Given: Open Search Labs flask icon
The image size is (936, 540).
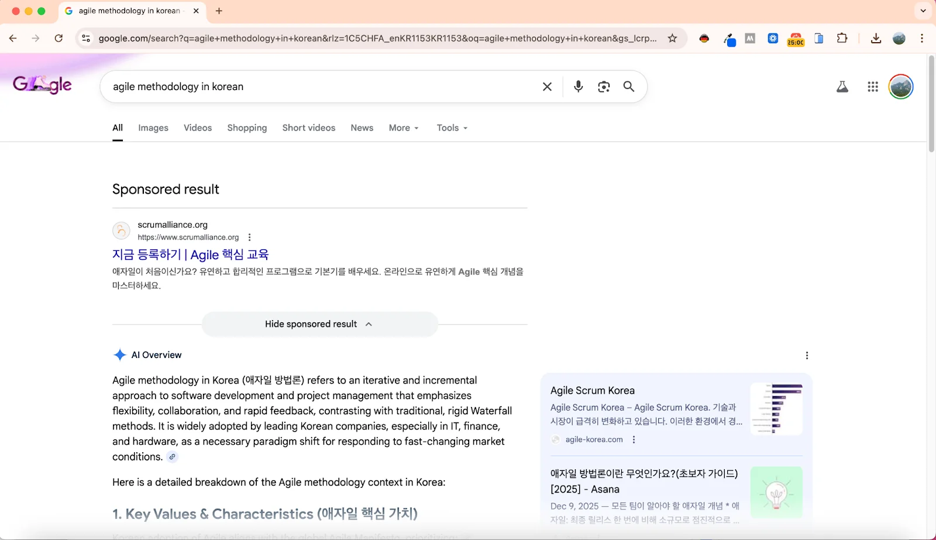Looking at the screenshot, I should click(842, 87).
